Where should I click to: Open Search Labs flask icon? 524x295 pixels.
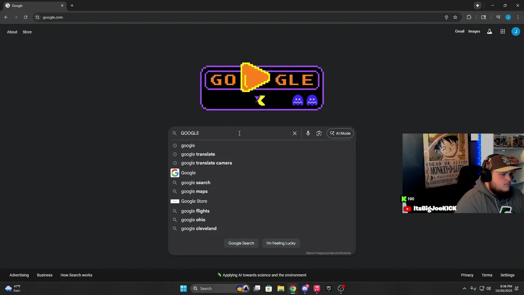(489, 32)
